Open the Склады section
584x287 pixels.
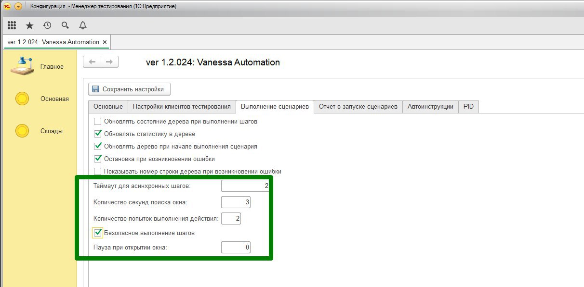39,131
